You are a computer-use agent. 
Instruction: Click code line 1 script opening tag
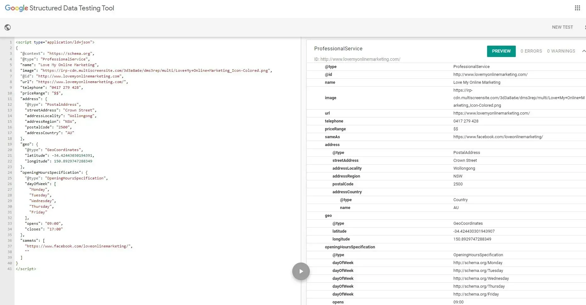[x=55, y=42]
